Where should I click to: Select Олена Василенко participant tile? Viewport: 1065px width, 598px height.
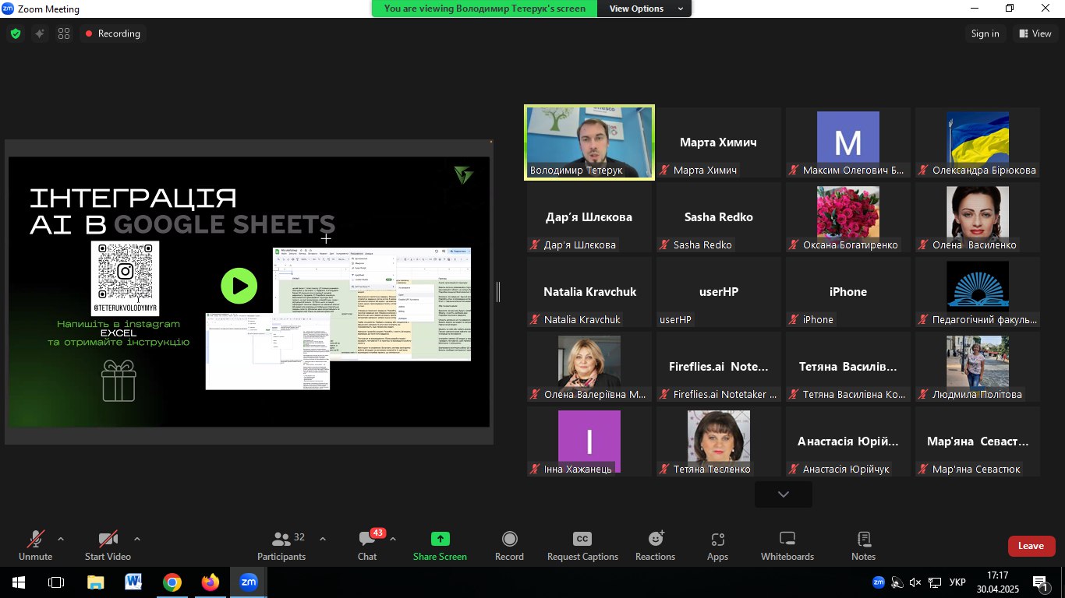(977, 218)
